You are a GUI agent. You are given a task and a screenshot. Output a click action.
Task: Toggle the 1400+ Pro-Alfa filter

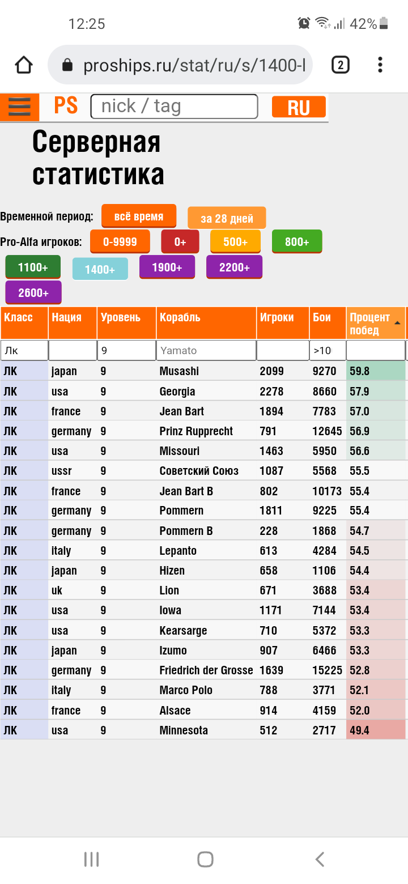pos(100,269)
